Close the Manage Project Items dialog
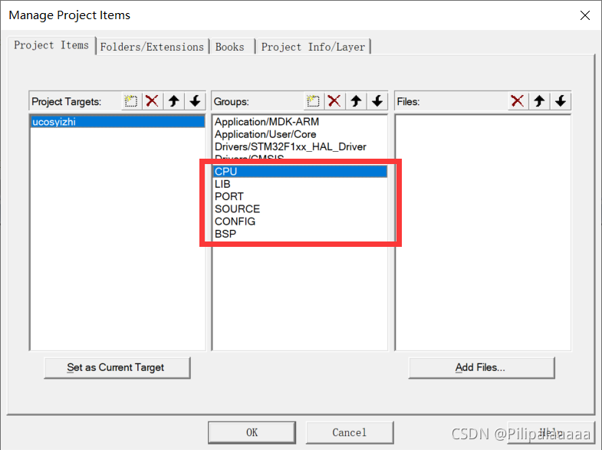Screen dimensions: 602x450 585,15
